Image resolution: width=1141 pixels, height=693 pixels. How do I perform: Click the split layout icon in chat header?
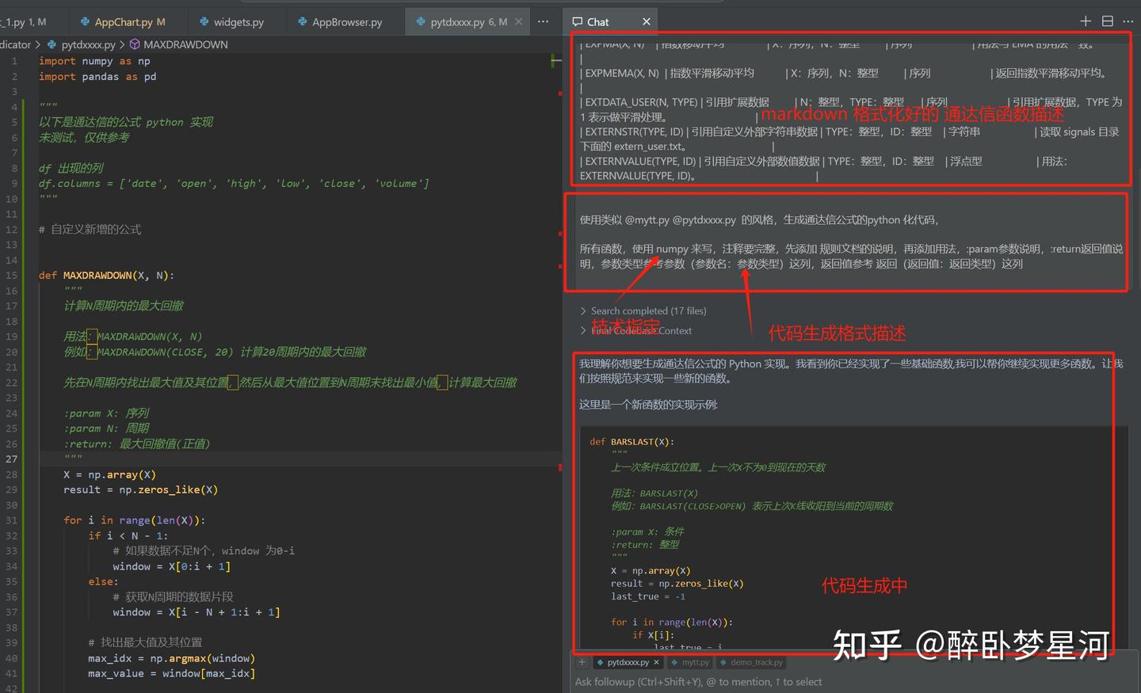(x=1107, y=21)
